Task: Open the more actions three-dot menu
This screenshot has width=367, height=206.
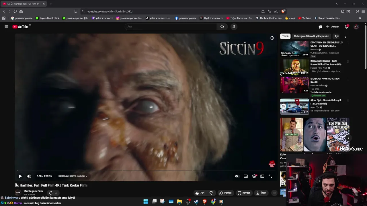Action: pos(274,193)
